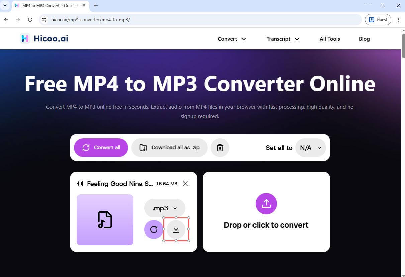The image size is (405, 277).
Task: Open the Guest profile button
Action: [x=378, y=20]
